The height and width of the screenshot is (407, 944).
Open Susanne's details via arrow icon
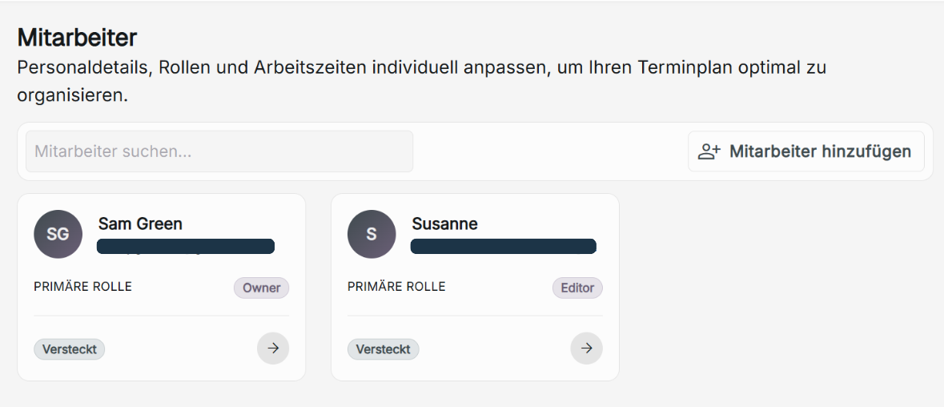(x=586, y=349)
